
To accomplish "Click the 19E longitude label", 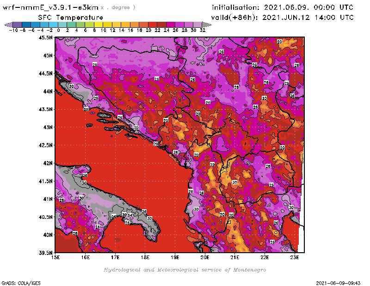I will [x=175, y=257].
